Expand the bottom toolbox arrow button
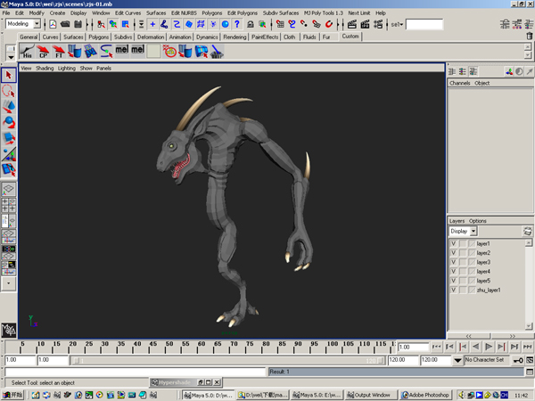The image size is (535, 401). tap(9, 283)
